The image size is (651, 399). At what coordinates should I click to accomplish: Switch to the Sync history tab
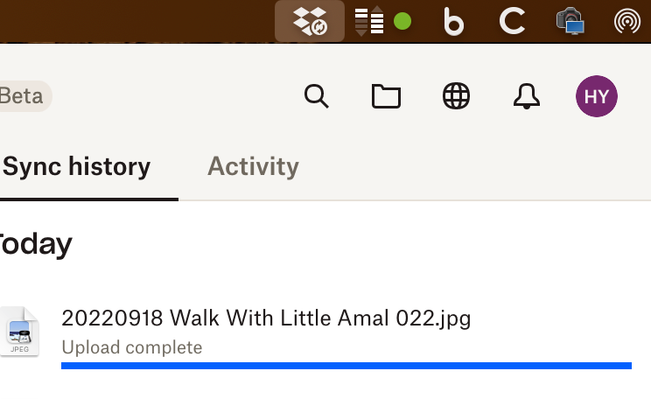77,166
